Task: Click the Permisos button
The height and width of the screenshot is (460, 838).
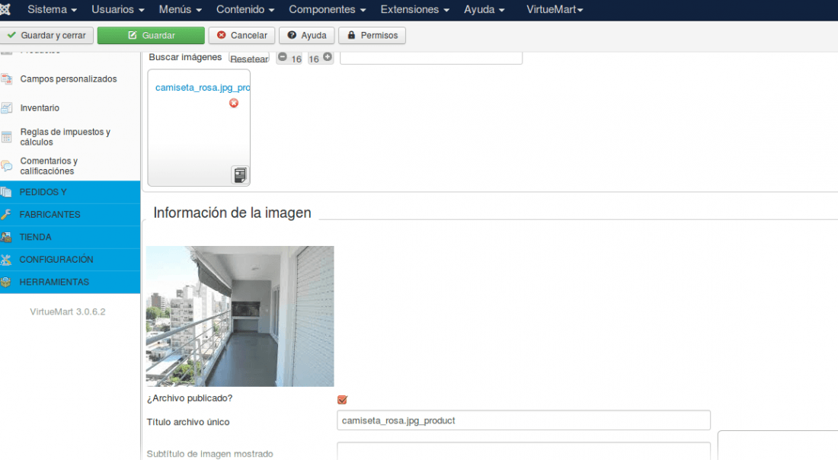Action: 372,35
